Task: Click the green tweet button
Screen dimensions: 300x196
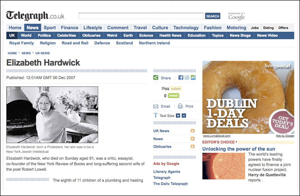Action: click(x=173, y=96)
